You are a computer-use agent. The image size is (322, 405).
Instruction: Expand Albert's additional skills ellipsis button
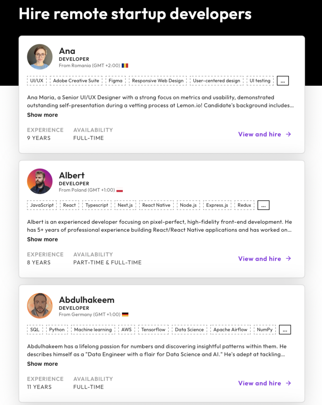(x=264, y=205)
